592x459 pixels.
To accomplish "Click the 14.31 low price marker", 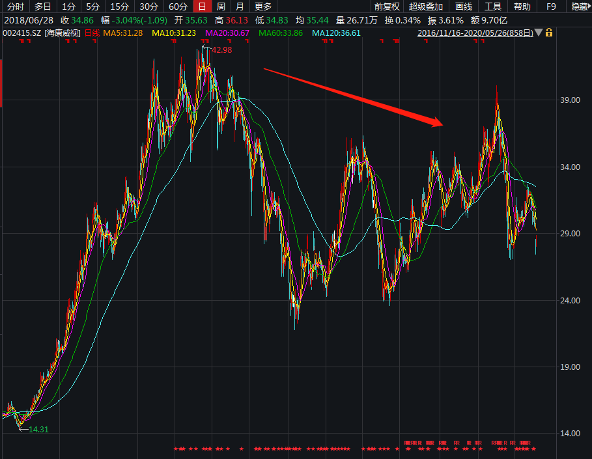I will pos(38,429).
